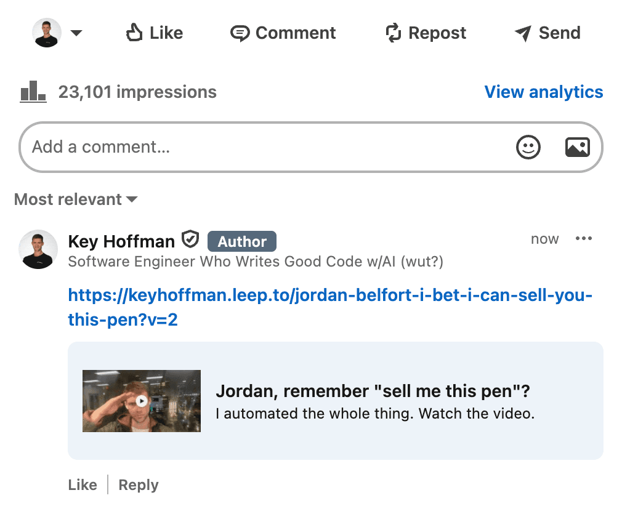The image size is (622, 522).
Task: Click the 'now' timestamp on the comment
Action: 544,239
